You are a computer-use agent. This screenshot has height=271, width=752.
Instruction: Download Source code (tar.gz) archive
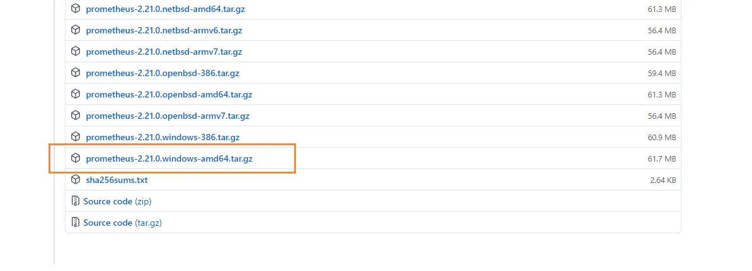tap(122, 223)
